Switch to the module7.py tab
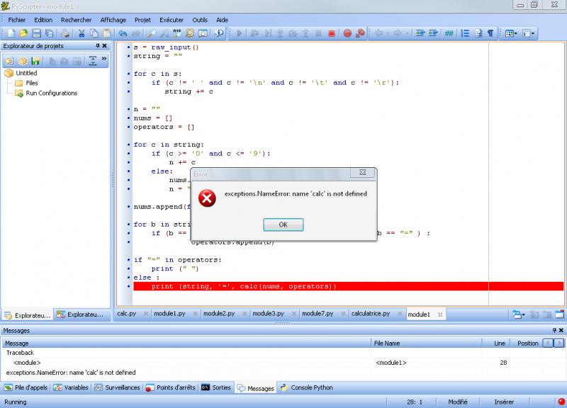 click(x=318, y=314)
